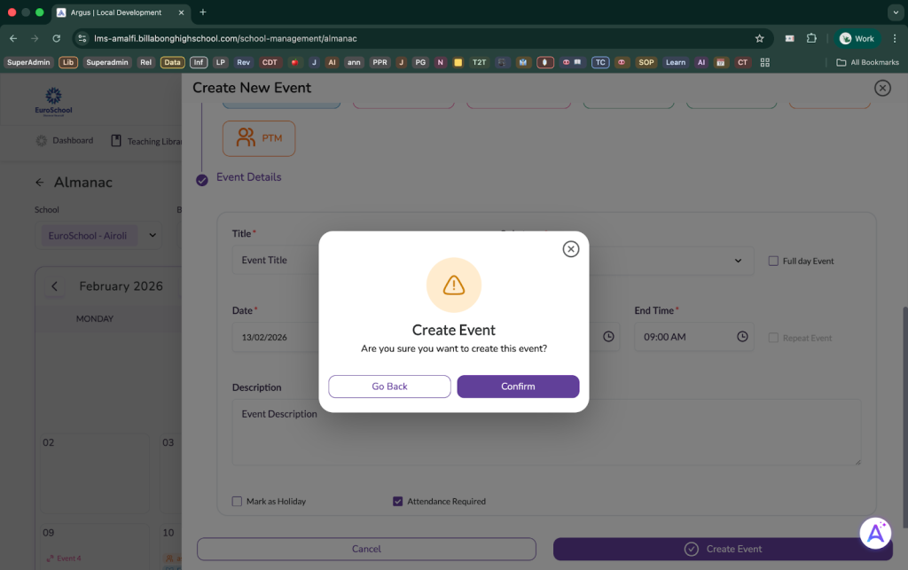The height and width of the screenshot is (570, 908).
Task: Expand the School selector dropdown
Action: (153, 236)
